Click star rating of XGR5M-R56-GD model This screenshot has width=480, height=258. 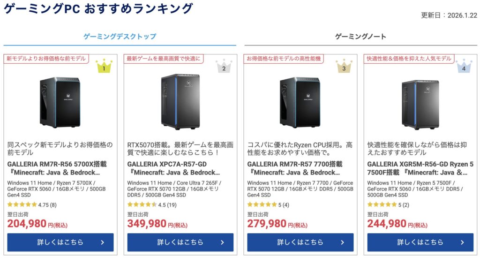(382, 205)
